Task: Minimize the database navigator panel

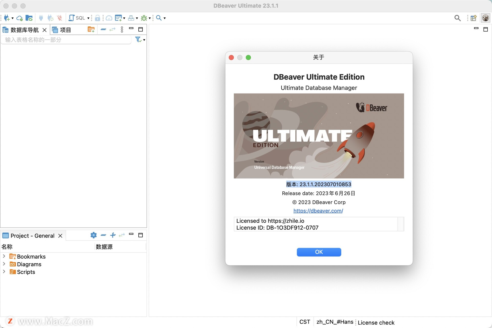Action: pos(131,28)
